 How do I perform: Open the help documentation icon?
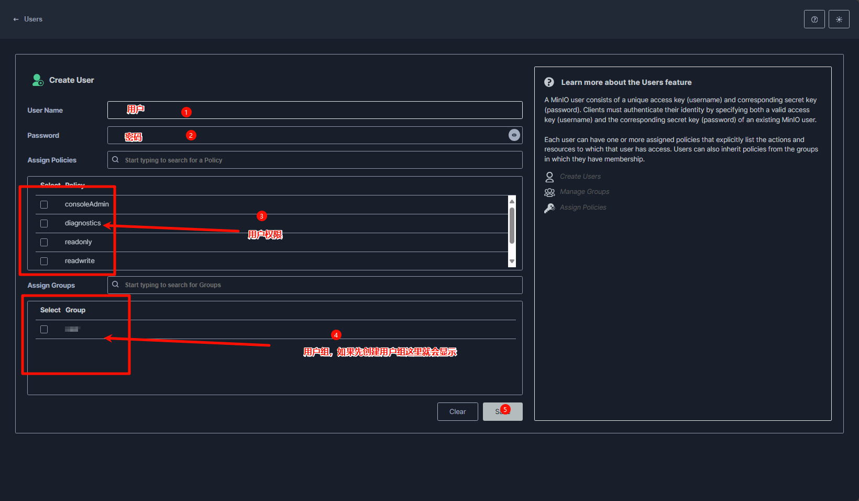(x=814, y=19)
